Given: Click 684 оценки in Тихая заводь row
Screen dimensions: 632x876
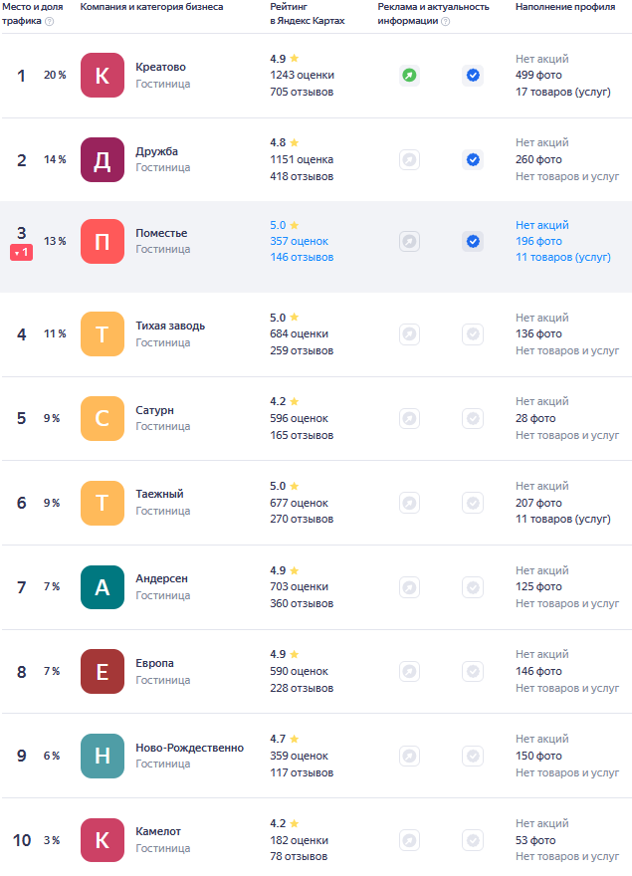Looking at the screenshot, I should click(x=299, y=333).
